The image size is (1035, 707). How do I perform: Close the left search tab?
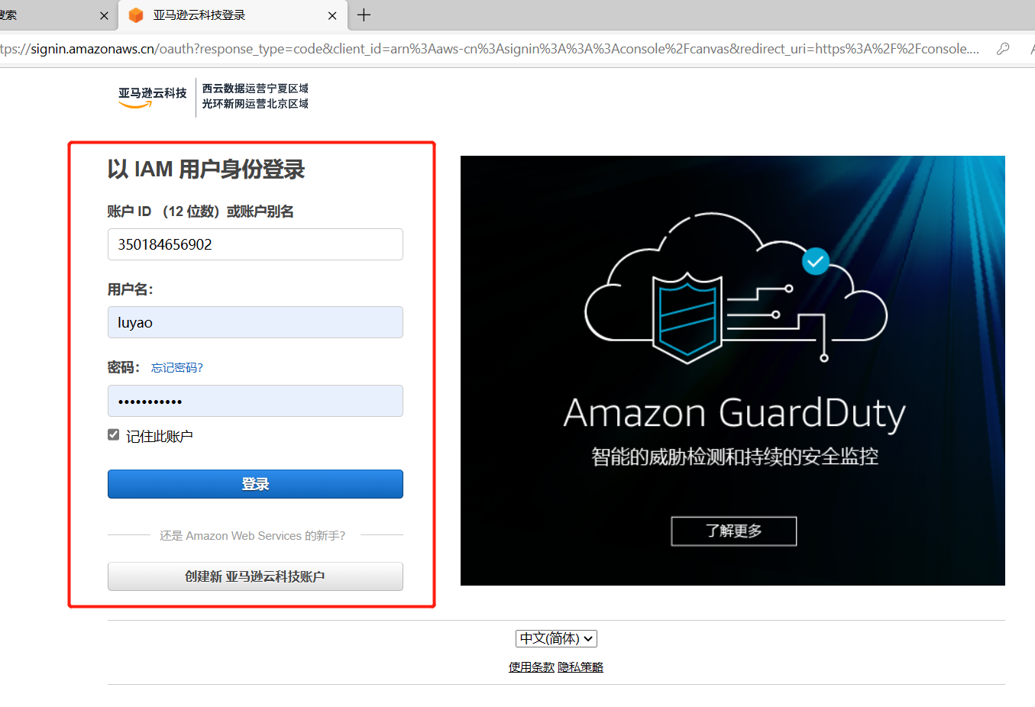click(104, 15)
